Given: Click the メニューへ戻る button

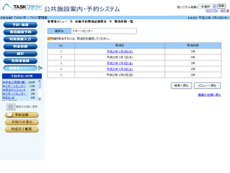Looking at the screenshot, I should 207,86.
